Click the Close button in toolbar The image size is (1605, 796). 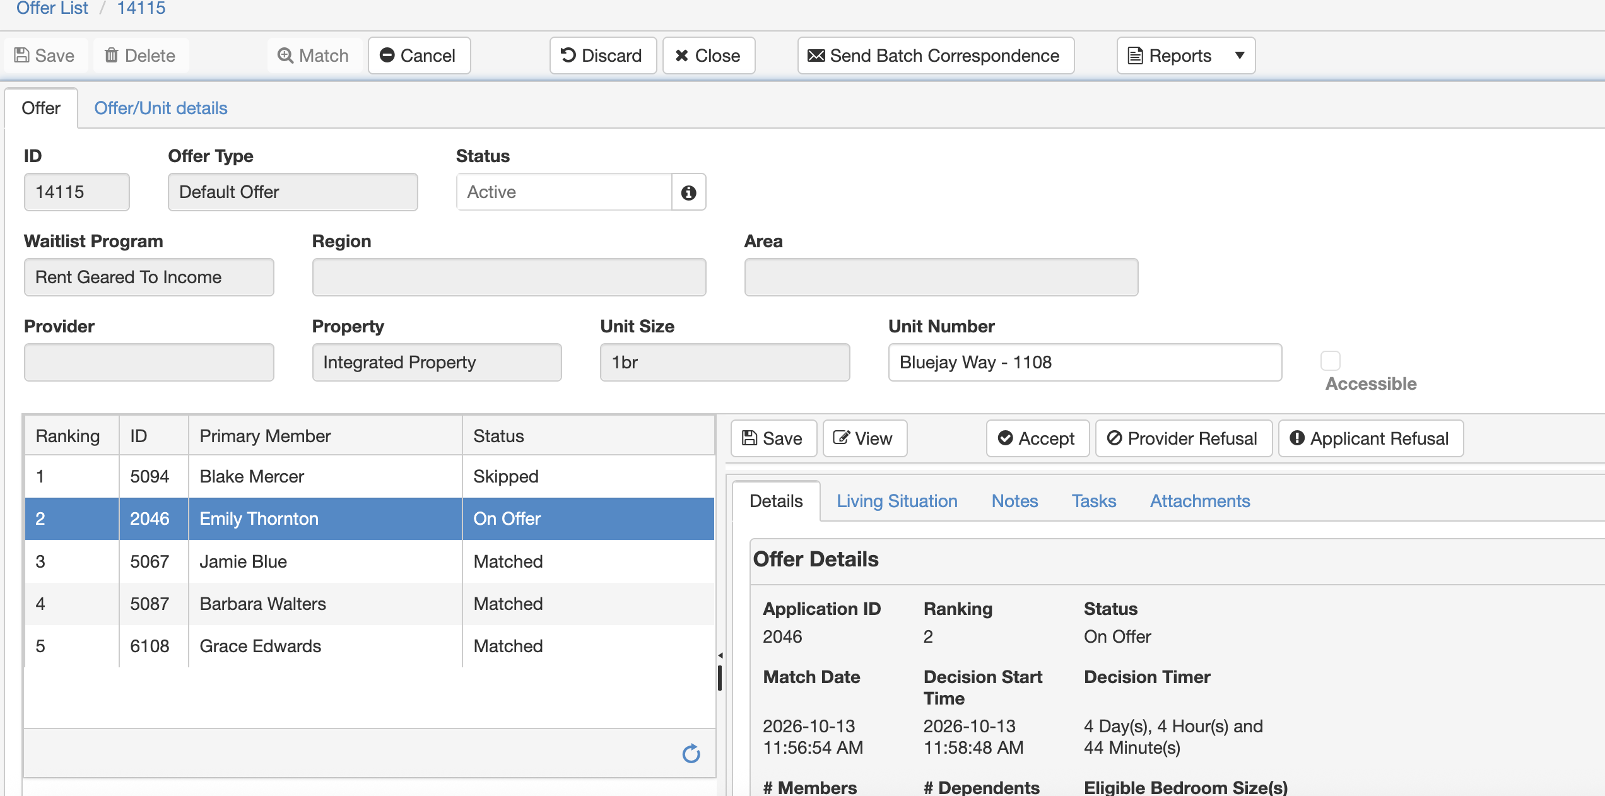(708, 56)
